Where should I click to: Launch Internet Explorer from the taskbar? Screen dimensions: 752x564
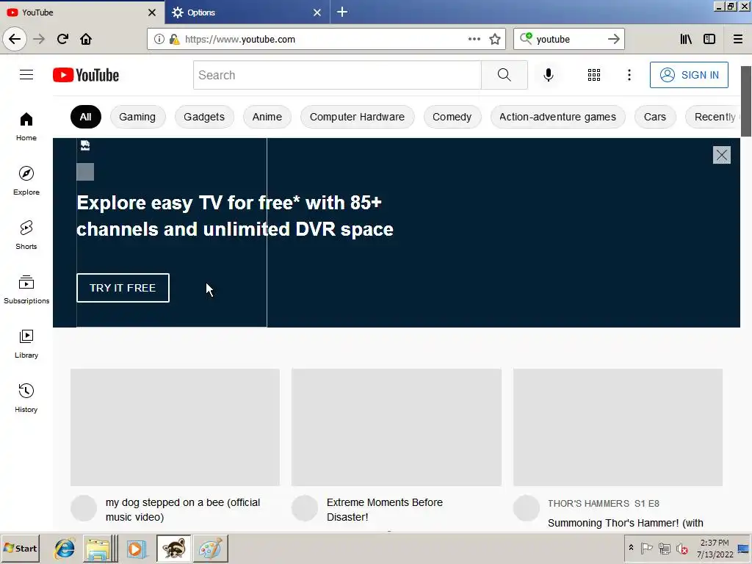[65, 548]
